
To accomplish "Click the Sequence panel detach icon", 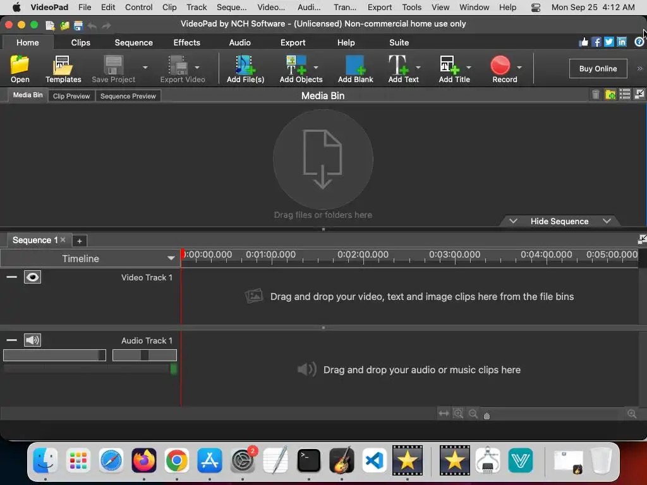I will click(x=642, y=239).
